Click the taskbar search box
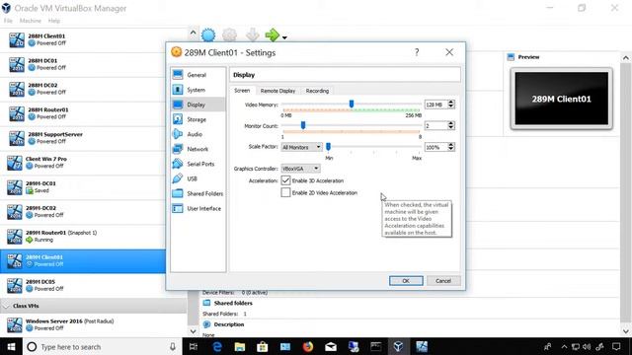This screenshot has height=355, width=632. coord(102,346)
